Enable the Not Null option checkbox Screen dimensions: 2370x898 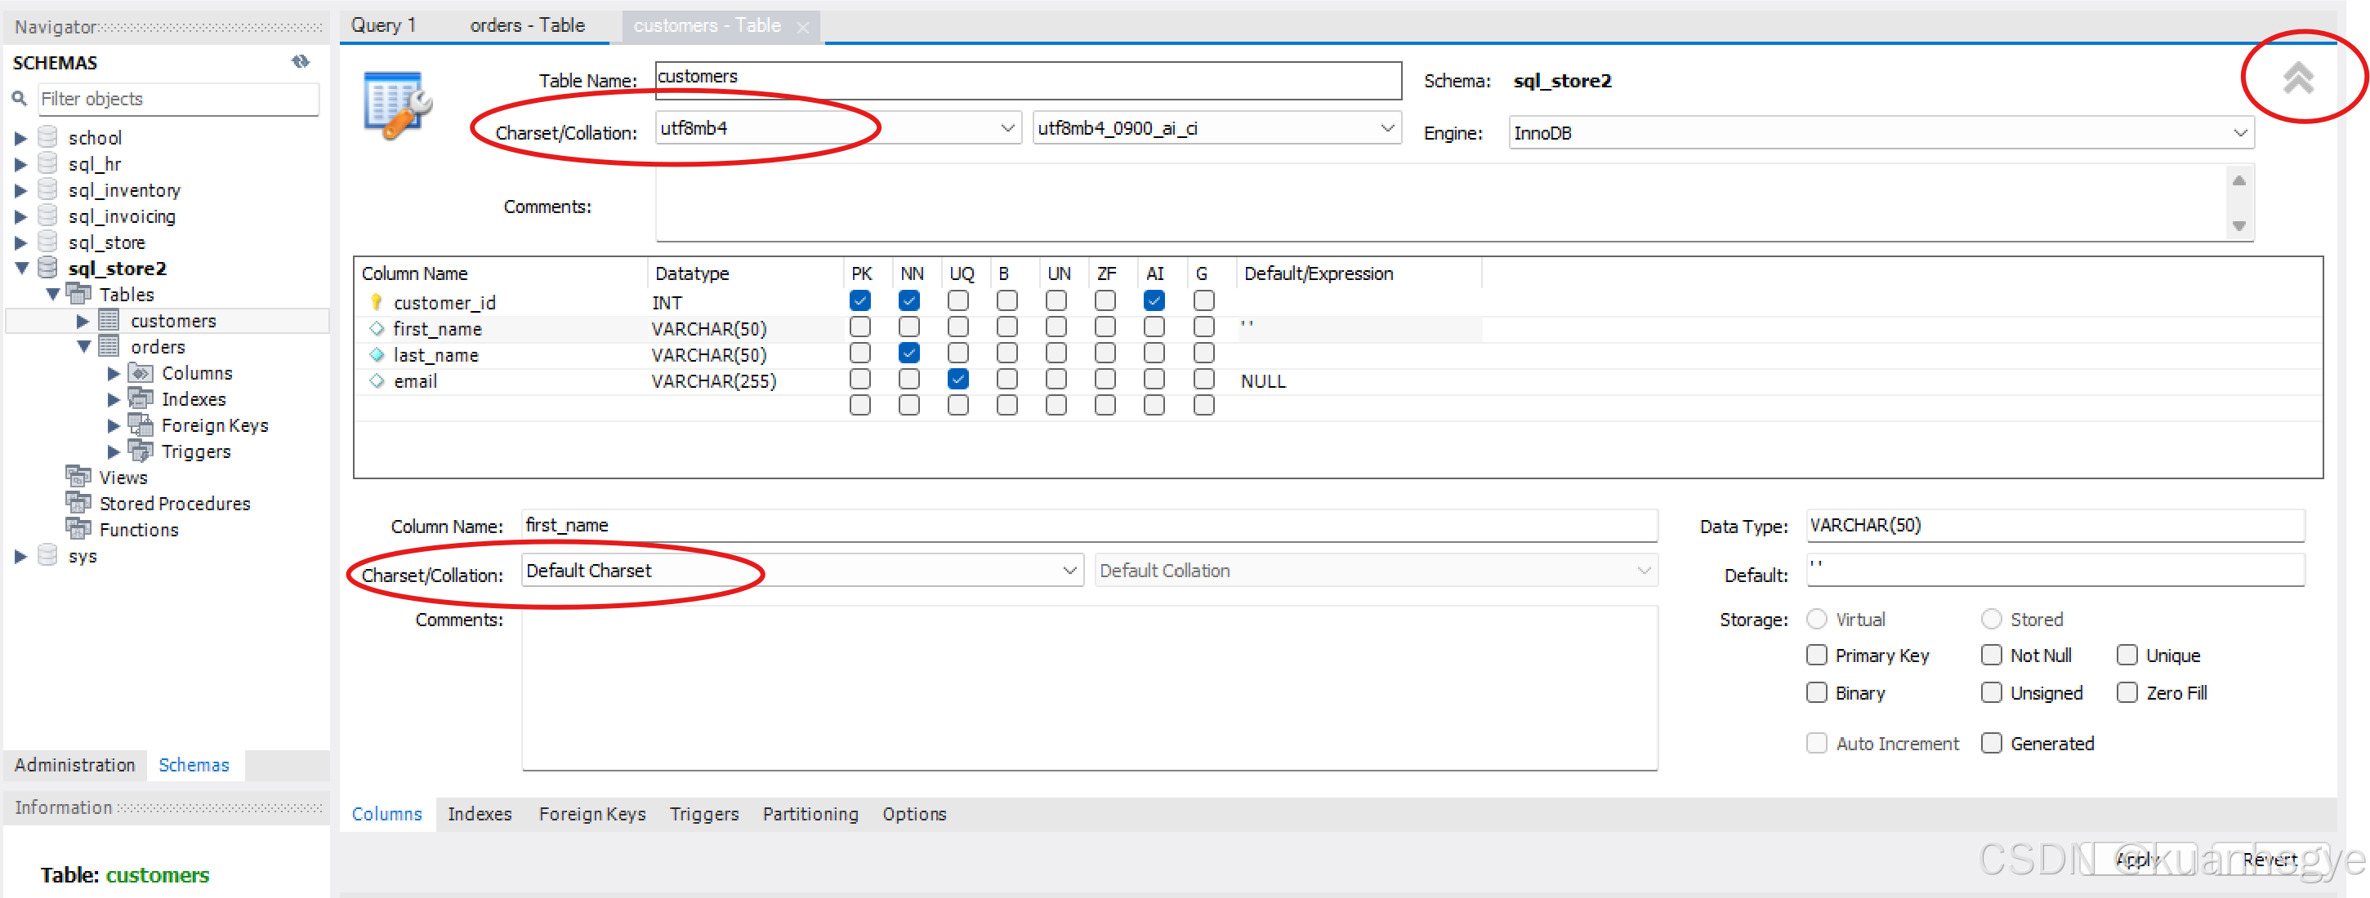(1991, 656)
